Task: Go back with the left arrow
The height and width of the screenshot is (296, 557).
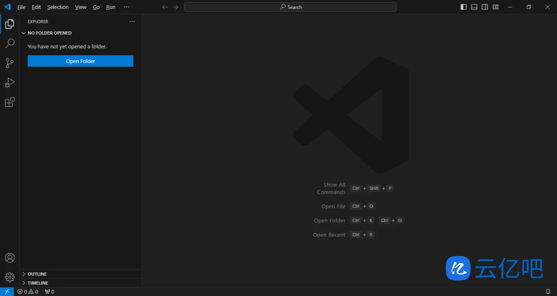Action: click(165, 7)
